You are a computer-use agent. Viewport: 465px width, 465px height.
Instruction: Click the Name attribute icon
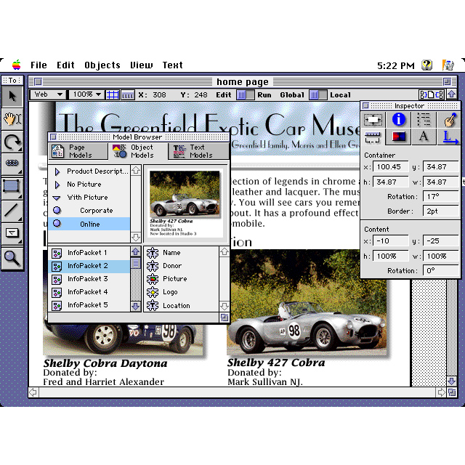coord(153,253)
